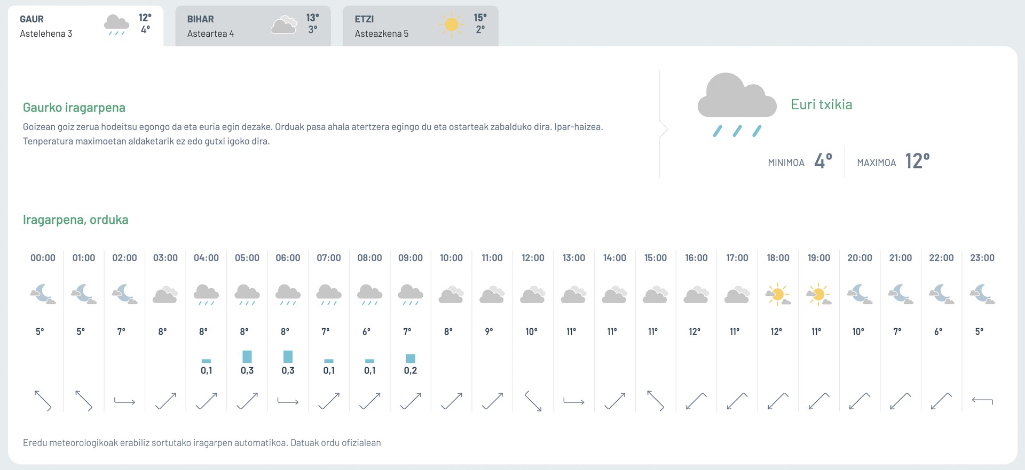Image resolution: width=1025 pixels, height=470 pixels.
Task: Click the wind arrow under 02:00
Action: coord(124,401)
